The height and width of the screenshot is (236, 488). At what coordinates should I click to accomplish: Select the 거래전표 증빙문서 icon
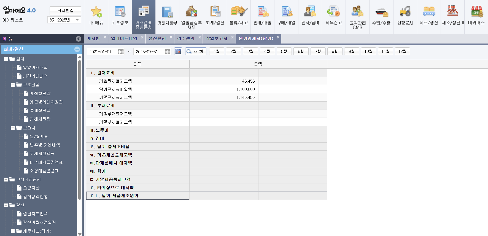coord(144,12)
